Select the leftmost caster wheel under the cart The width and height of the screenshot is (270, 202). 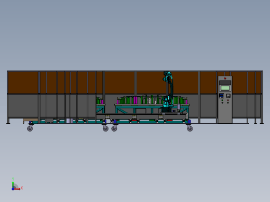tap(30, 128)
